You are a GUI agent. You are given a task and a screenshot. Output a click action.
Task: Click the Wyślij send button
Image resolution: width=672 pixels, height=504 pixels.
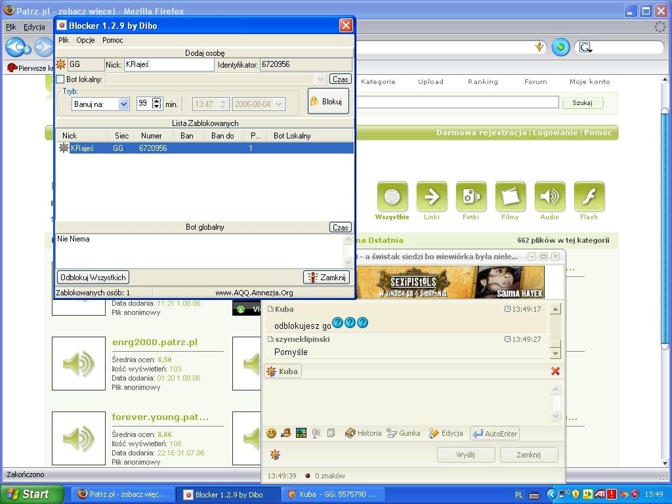pyautogui.click(x=465, y=455)
